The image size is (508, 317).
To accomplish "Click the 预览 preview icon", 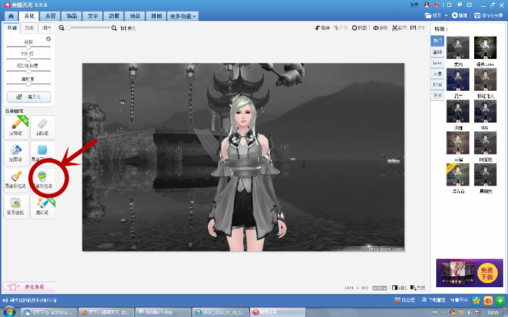I will point(418,287).
